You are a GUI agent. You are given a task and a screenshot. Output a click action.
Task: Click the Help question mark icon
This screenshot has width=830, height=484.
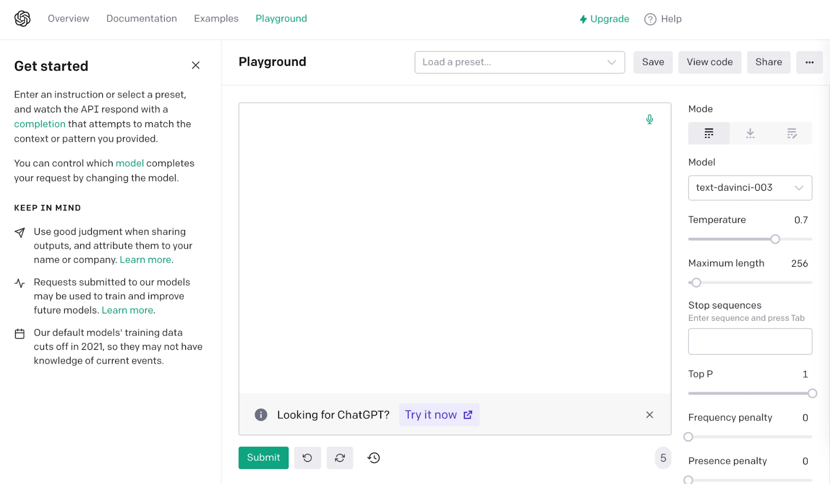(650, 19)
